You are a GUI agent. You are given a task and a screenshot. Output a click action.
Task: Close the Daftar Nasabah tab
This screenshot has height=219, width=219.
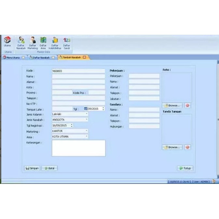tap(53, 57)
